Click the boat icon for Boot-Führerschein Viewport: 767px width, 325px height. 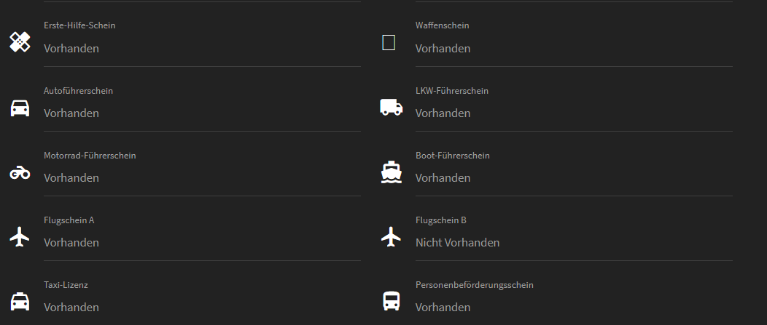point(391,172)
